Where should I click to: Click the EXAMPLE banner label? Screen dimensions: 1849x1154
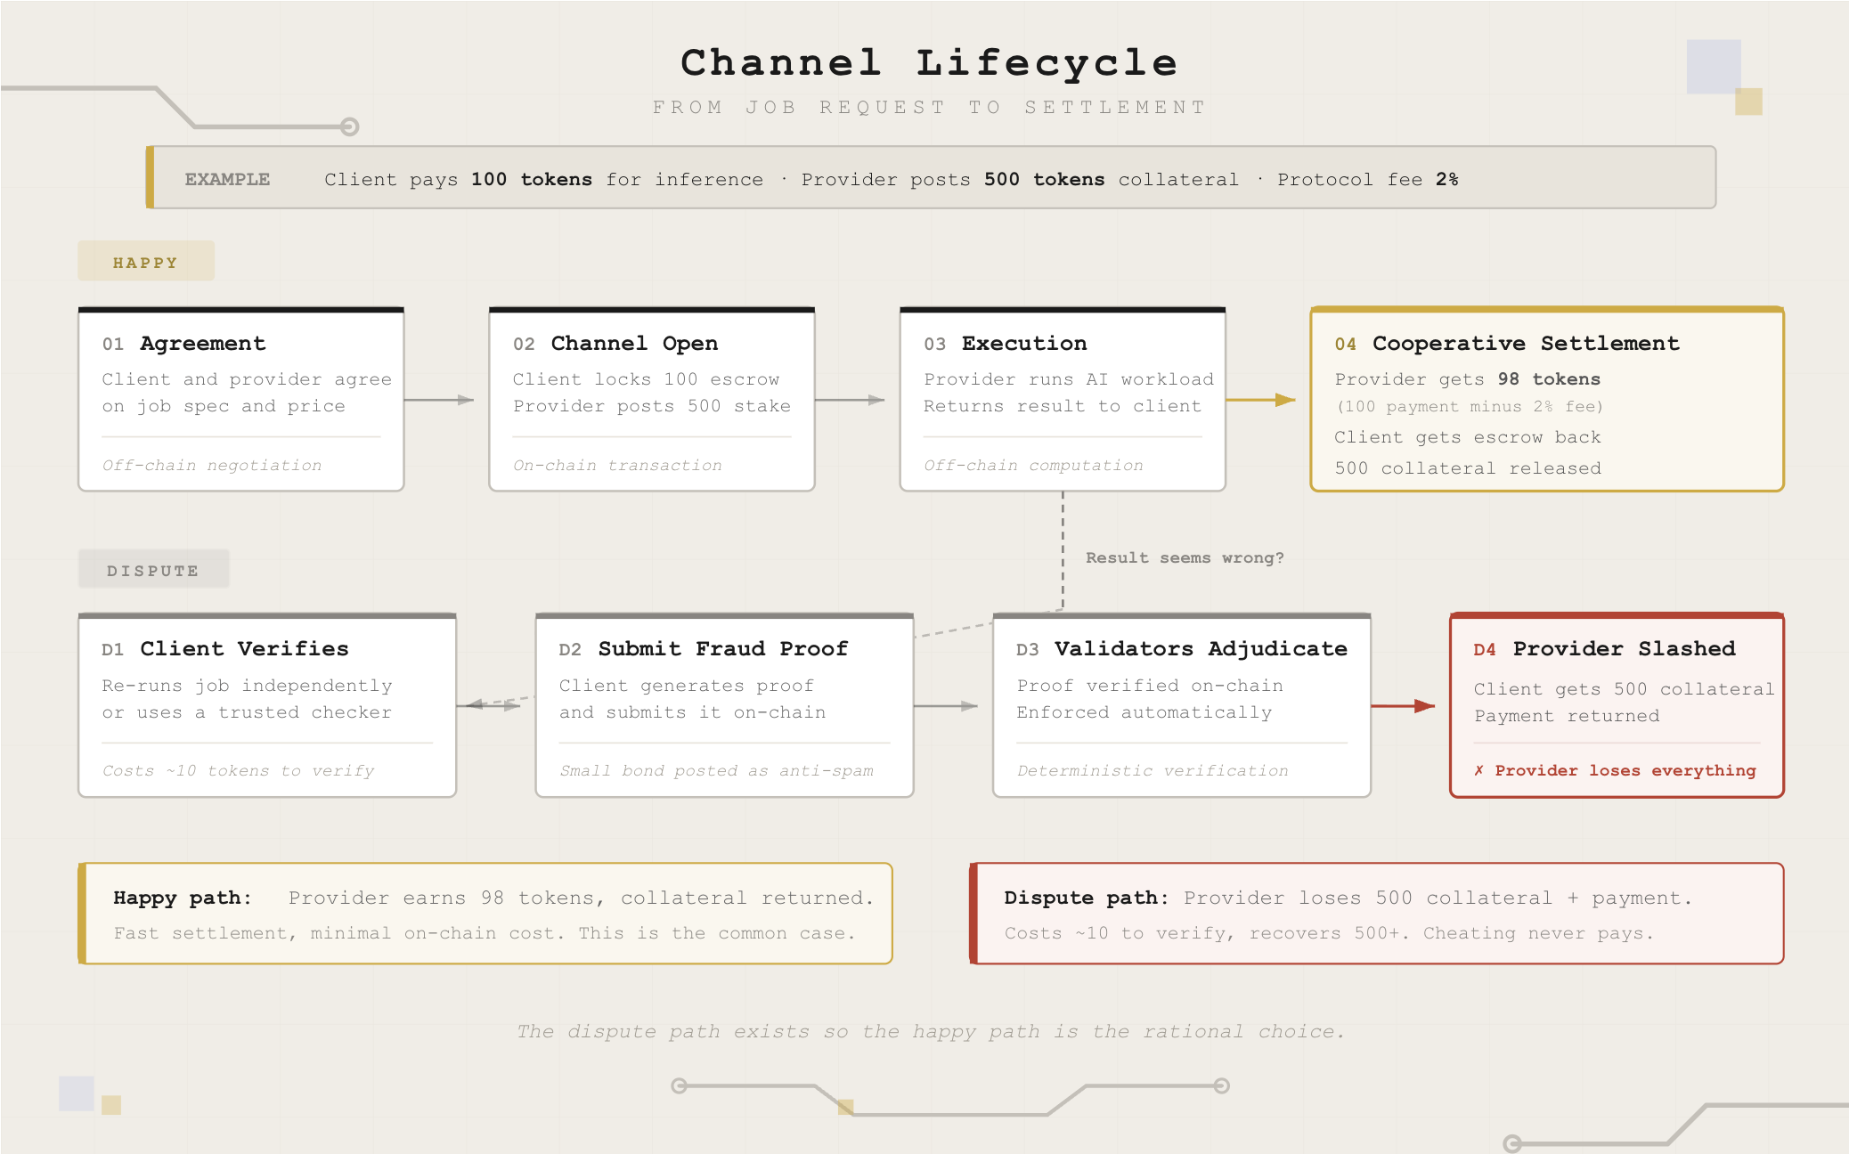coord(227,179)
